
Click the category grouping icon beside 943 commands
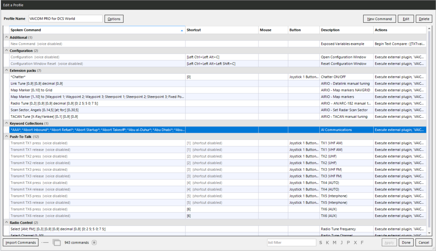(56, 243)
